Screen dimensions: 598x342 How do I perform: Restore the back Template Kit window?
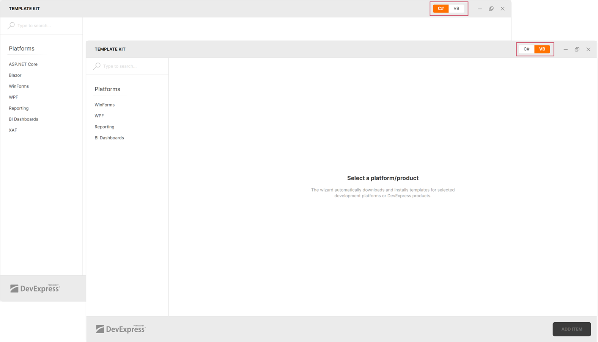click(x=491, y=9)
